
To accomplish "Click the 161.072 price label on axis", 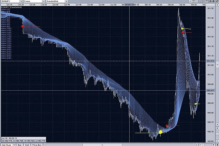I will [210, 61].
